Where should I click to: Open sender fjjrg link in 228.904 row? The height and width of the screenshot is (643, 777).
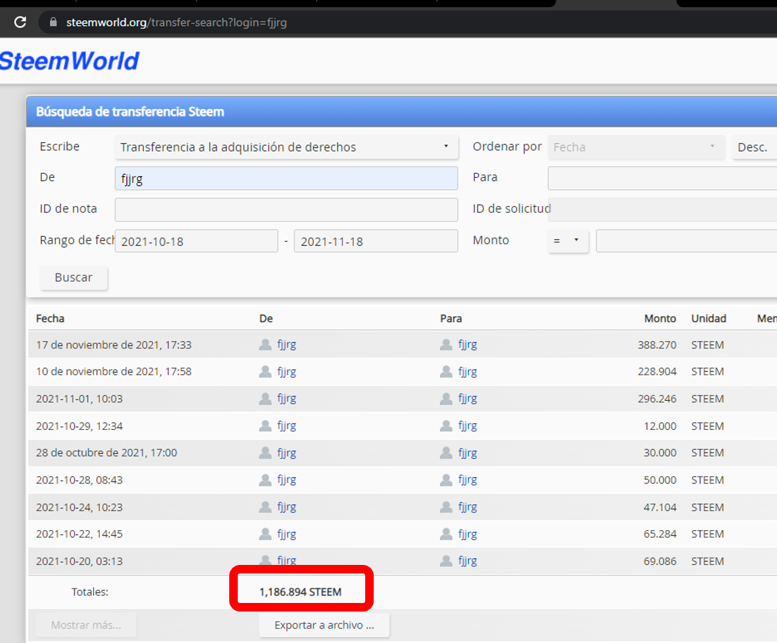[286, 372]
